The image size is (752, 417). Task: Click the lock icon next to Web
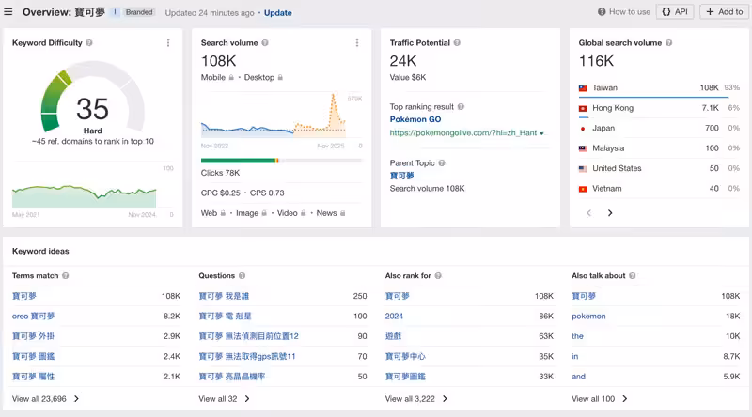pos(223,213)
